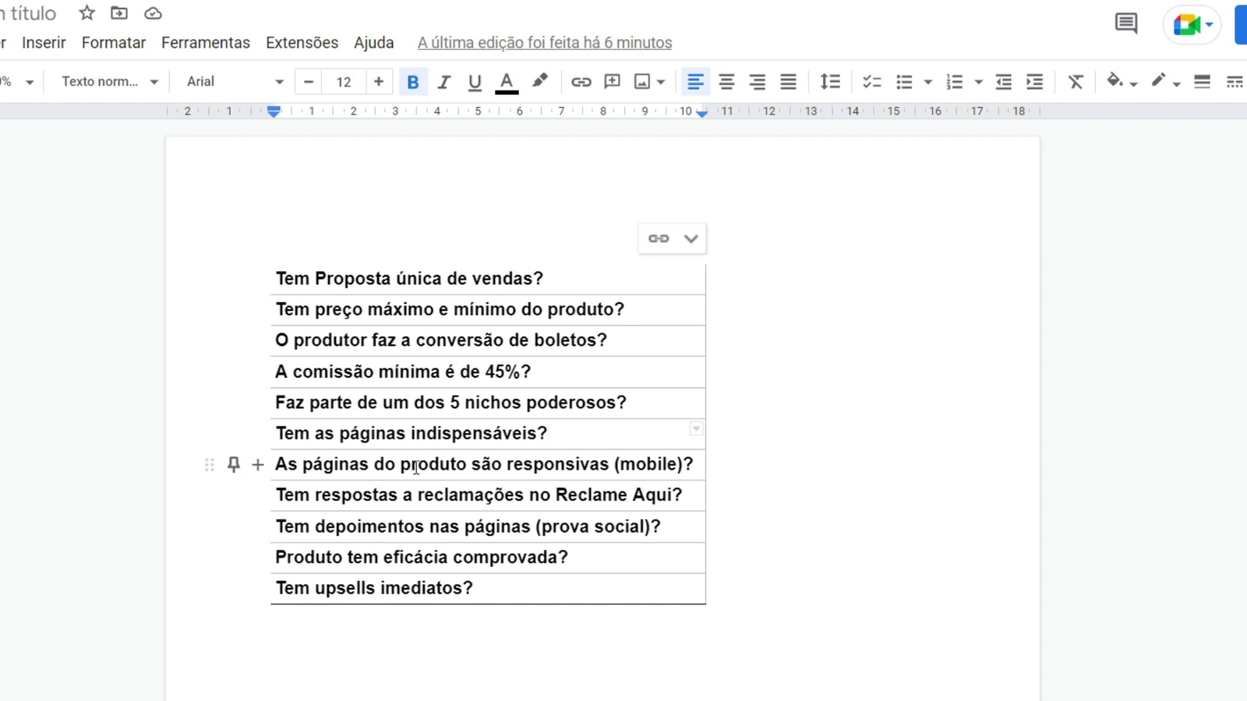Expand the floating chip chevron
Image resolution: width=1247 pixels, height=701 pixels.
[x=691, y=238]
